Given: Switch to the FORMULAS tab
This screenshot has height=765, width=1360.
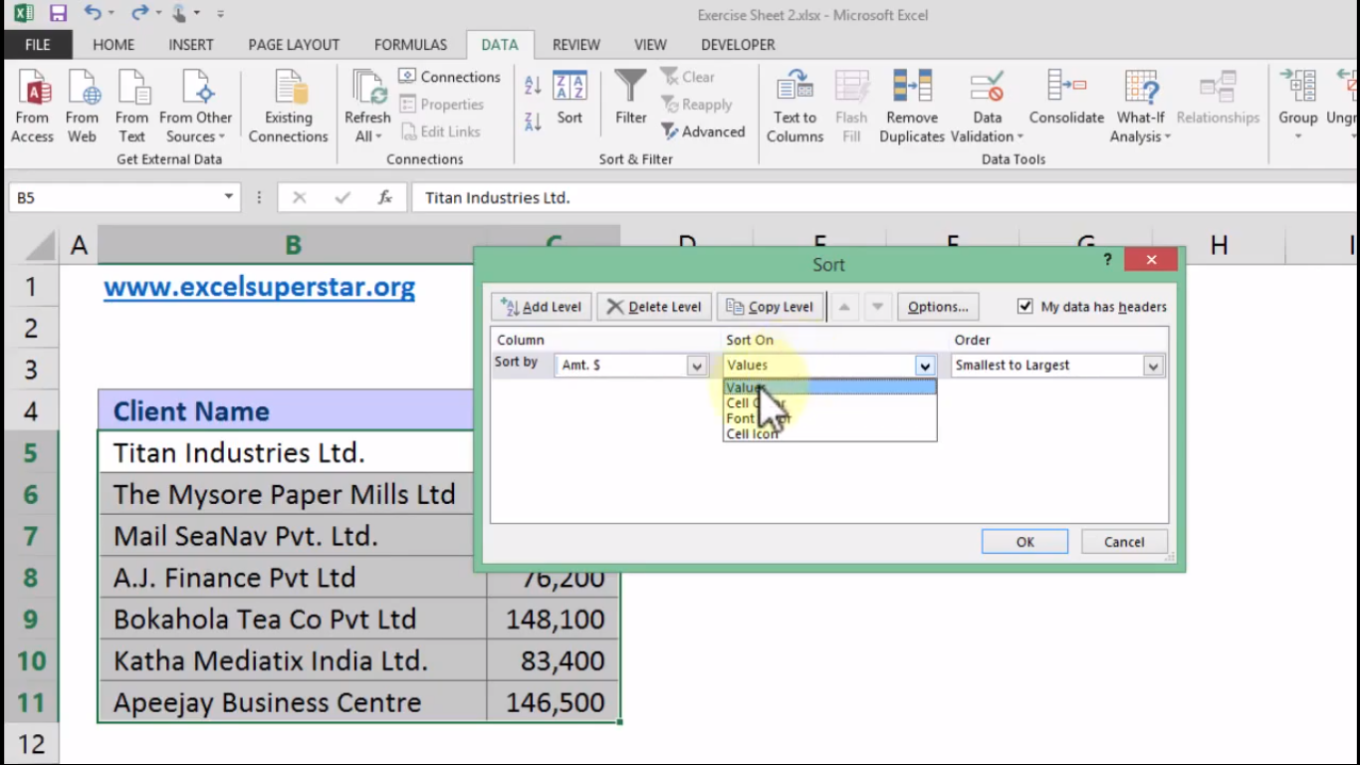Looking at the screenshot, I should click(x=410, y=45).
